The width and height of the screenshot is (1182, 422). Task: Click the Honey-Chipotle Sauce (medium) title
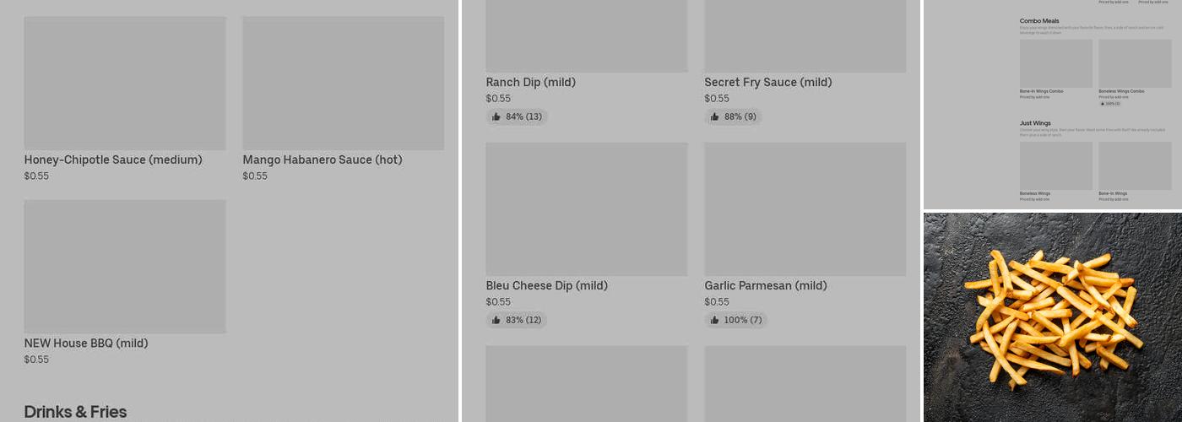113,160
